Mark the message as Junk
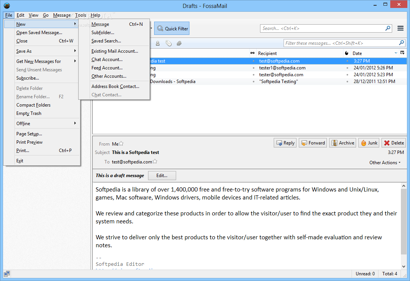 (369, 143)
